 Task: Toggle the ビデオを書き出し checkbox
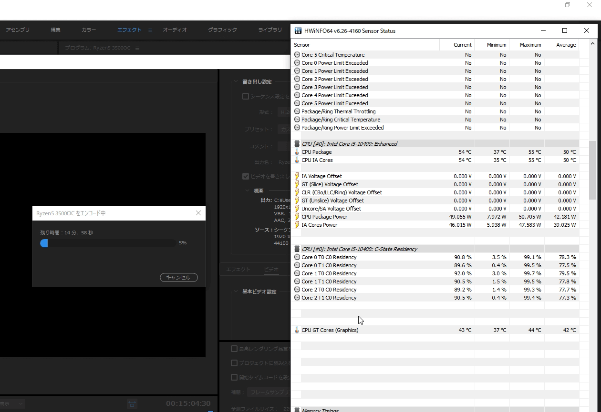246,176
